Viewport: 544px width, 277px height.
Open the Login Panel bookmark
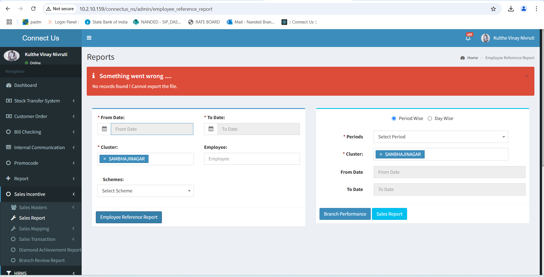(63, 22)
